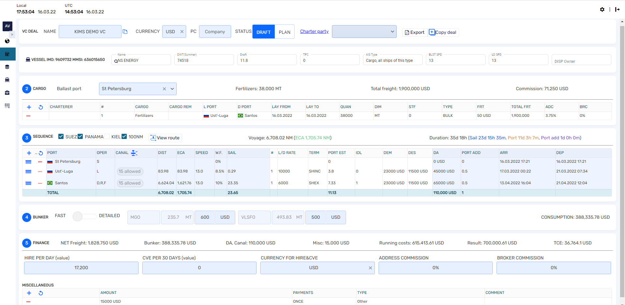Viewport: 625px width, 305px height.
Task: Open the Charter party dropdown
Action: [364, 32]
